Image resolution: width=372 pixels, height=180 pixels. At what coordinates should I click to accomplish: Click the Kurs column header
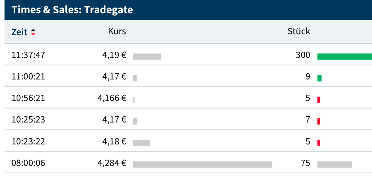tap(117, 31)
